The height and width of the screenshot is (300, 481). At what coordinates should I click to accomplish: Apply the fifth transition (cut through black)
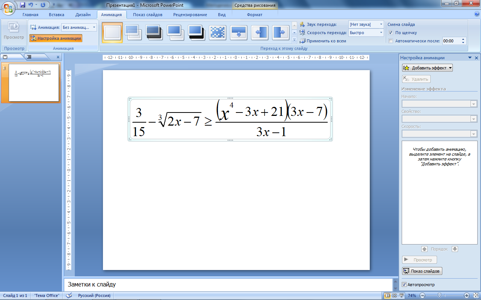[x=197, y=32]
